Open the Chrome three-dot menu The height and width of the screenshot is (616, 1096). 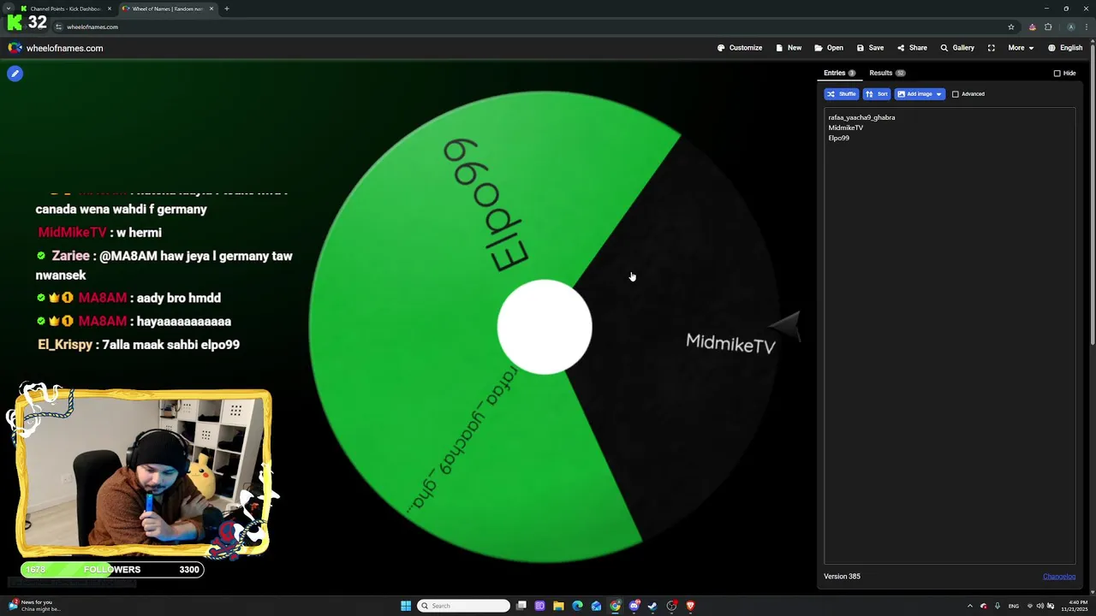click(x=1086, y=27)
